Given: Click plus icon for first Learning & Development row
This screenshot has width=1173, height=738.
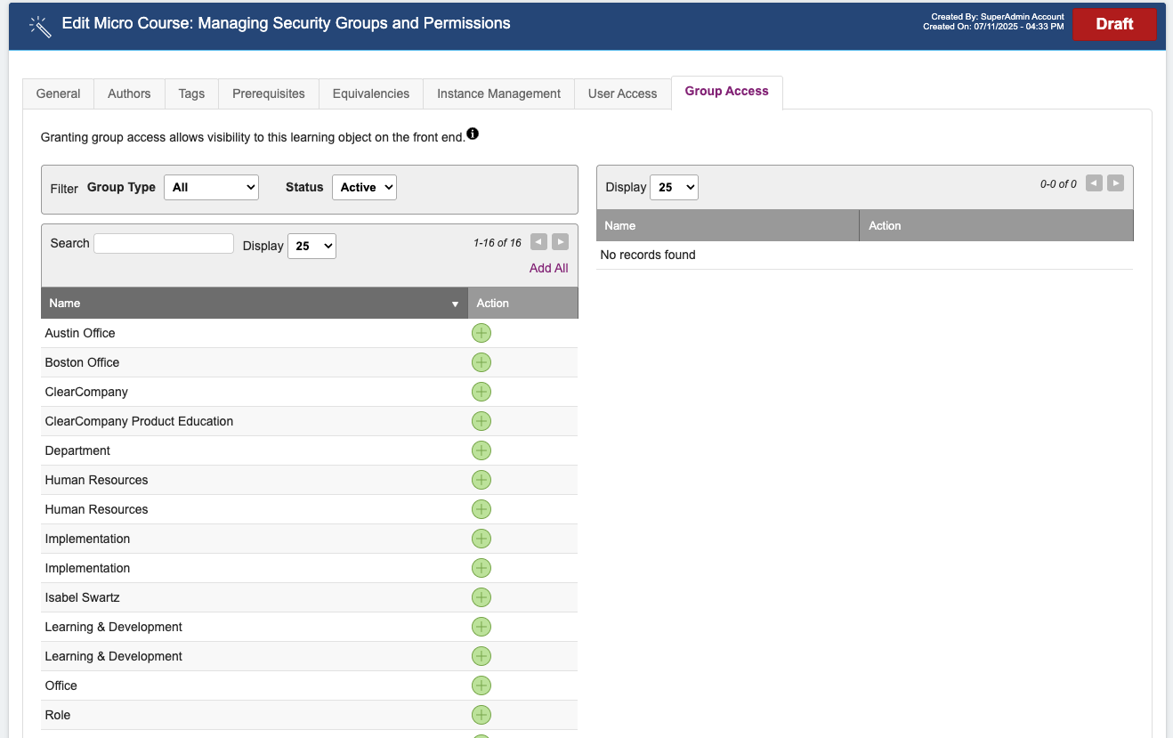Looking at the screenshot, I should click(x=481, y=627).
